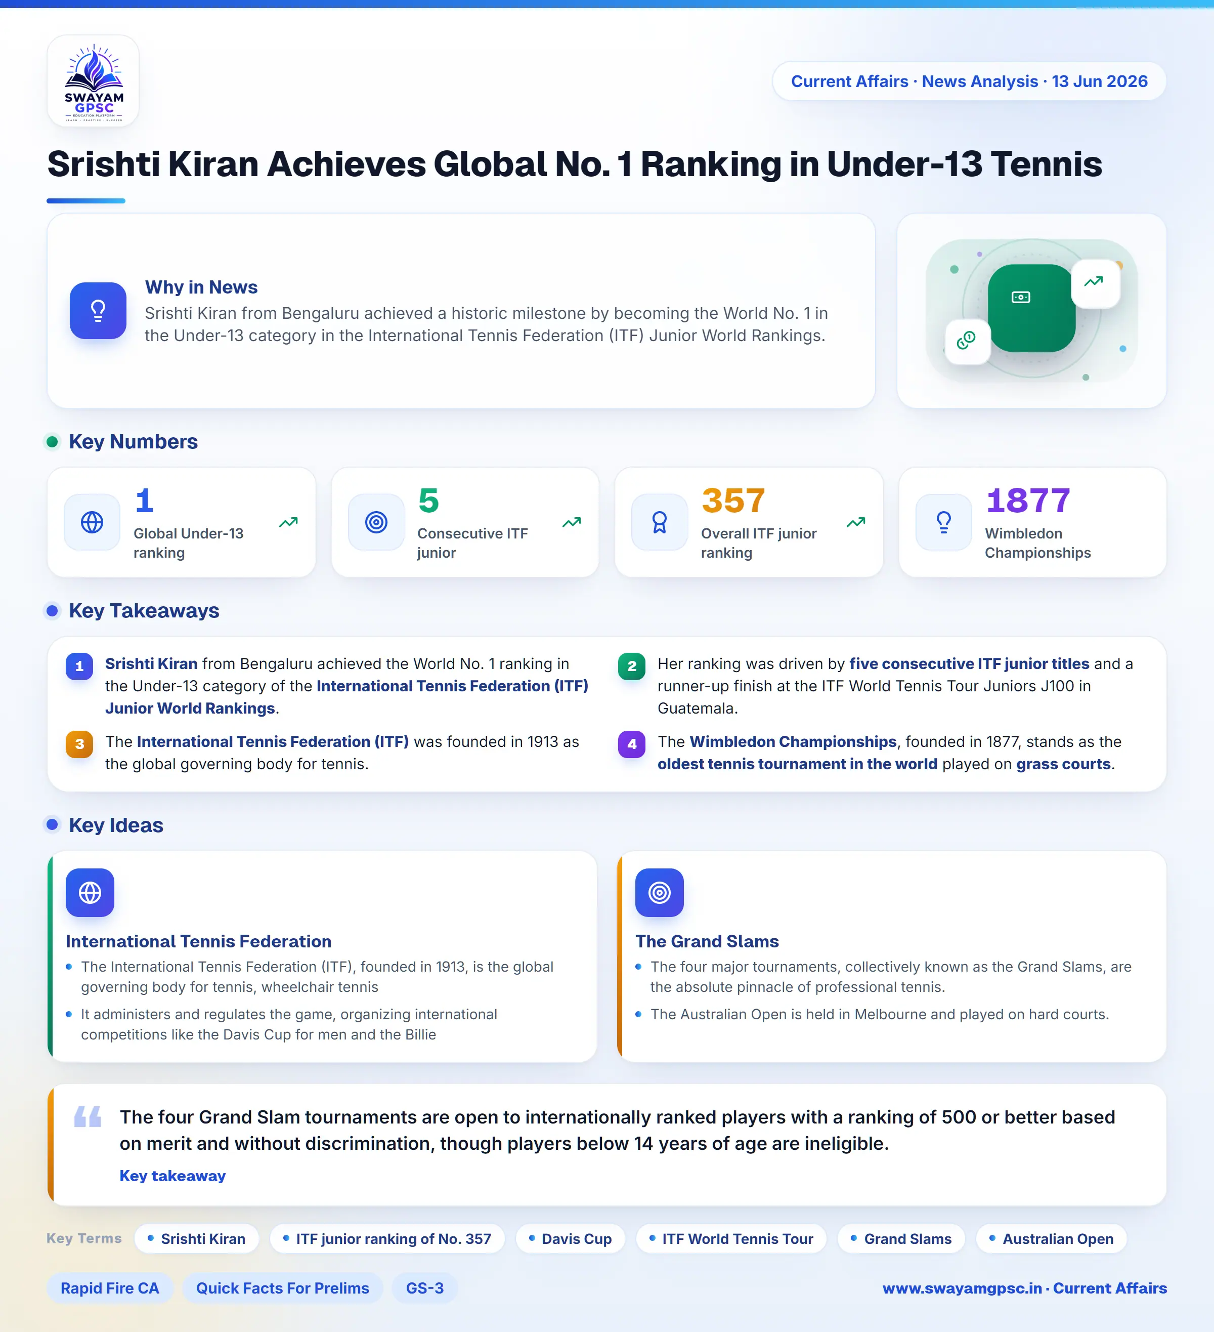The image size is (1214, 1332).
Task: Click the Why in News heading
Action: pos(201,287)
